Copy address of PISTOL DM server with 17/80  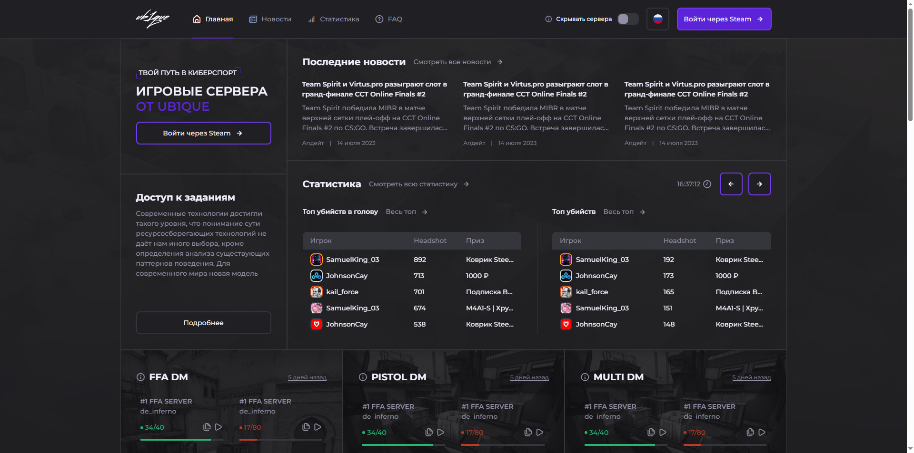pos(528,432)
